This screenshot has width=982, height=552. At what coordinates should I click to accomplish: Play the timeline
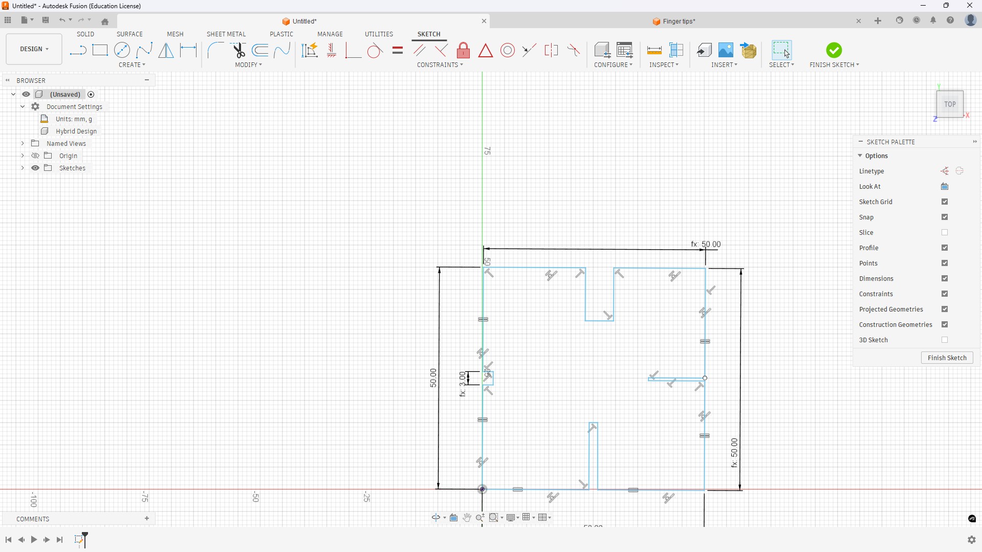tap(34, 540)
